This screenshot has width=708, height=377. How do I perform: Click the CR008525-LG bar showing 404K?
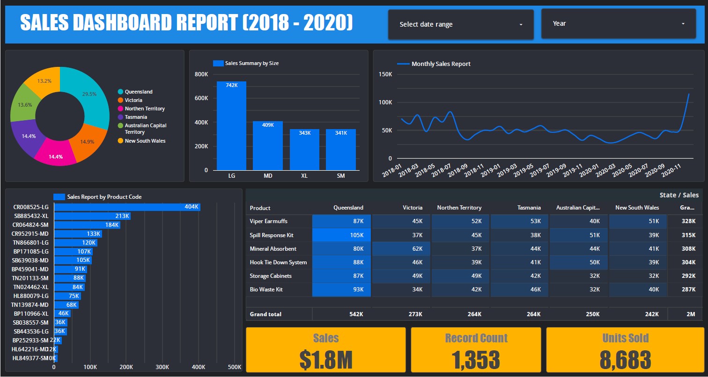pos(127,207)
